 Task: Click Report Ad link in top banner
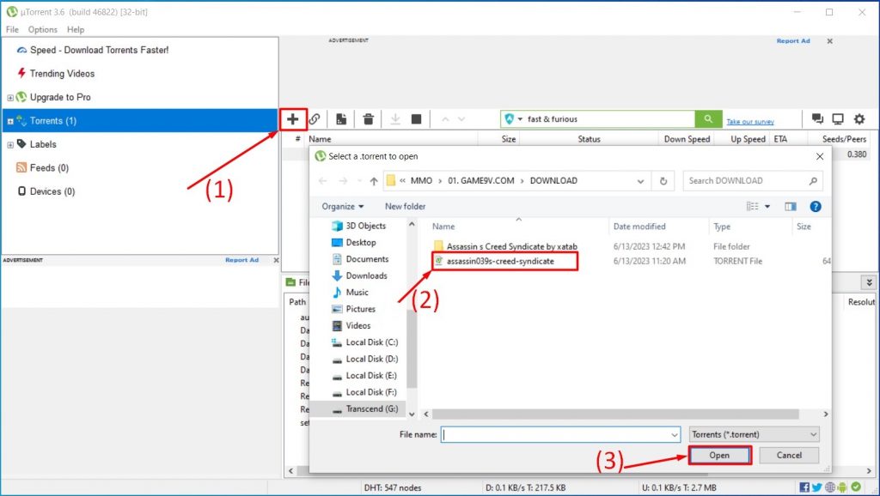tap(793, 41)
